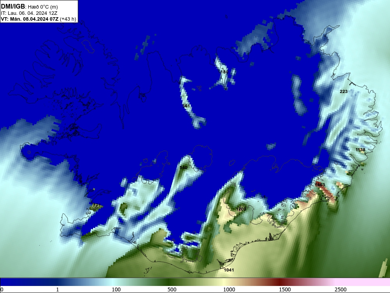
Task: Click the map value label 1041
Action: [x=229, y=270]
